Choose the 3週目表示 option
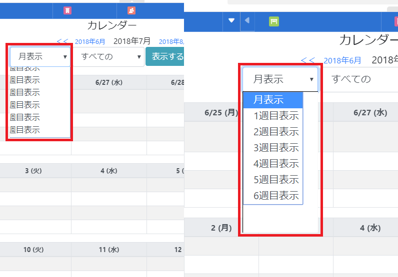 [273, 148]
